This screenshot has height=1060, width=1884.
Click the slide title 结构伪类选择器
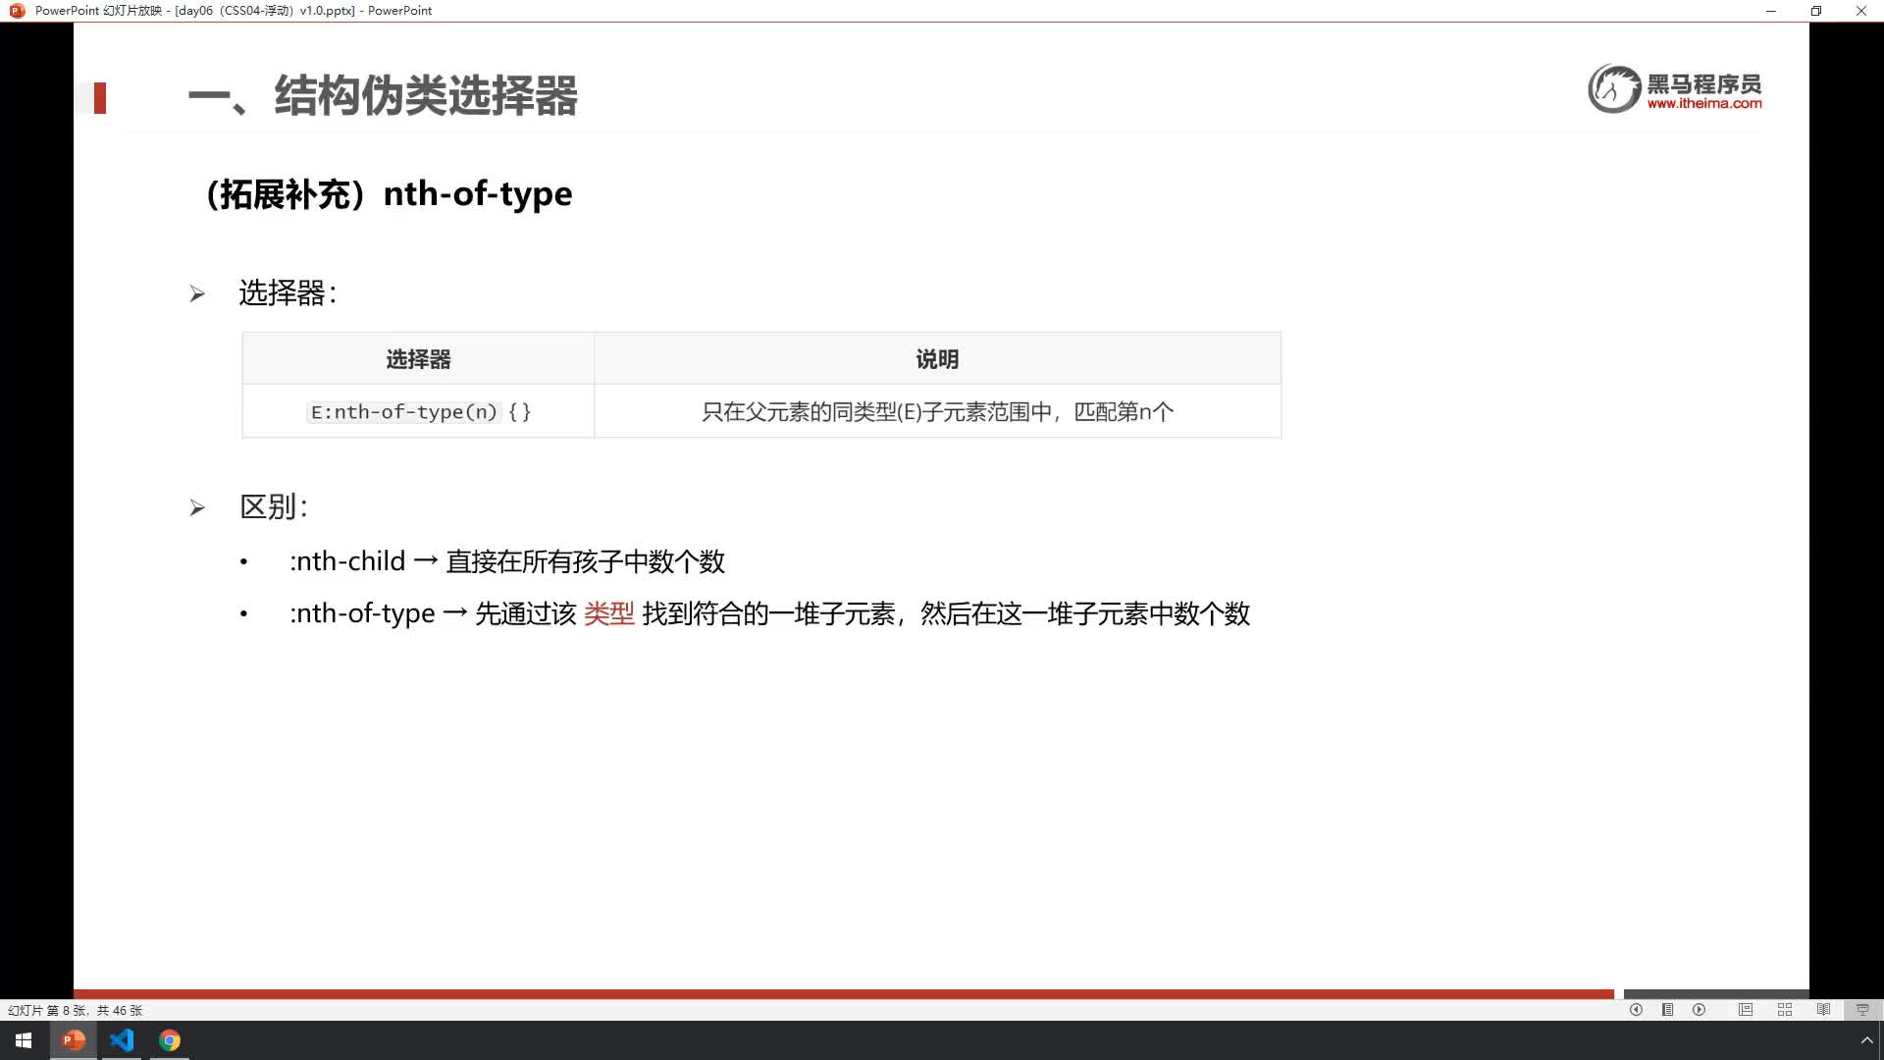pyautogui.click(x=383, y=96)
